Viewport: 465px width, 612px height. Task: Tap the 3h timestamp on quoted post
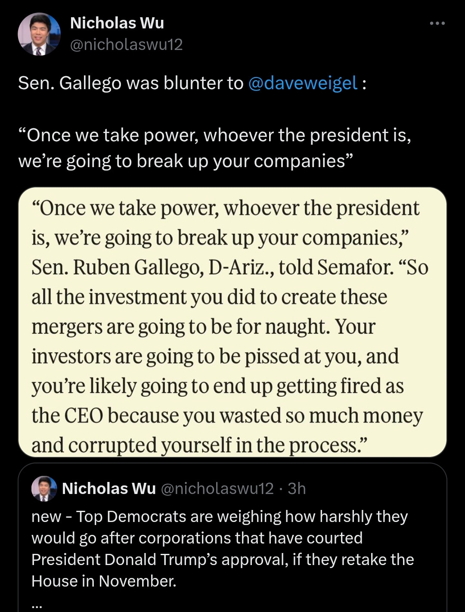pyautogui.click(x=297, y=488)
